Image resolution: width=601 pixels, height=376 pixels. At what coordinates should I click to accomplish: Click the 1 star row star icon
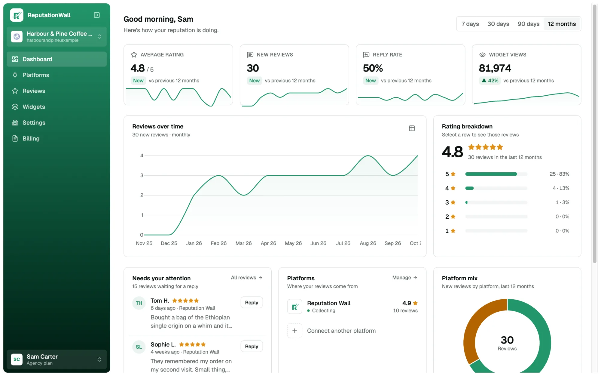tap(453, 231)
